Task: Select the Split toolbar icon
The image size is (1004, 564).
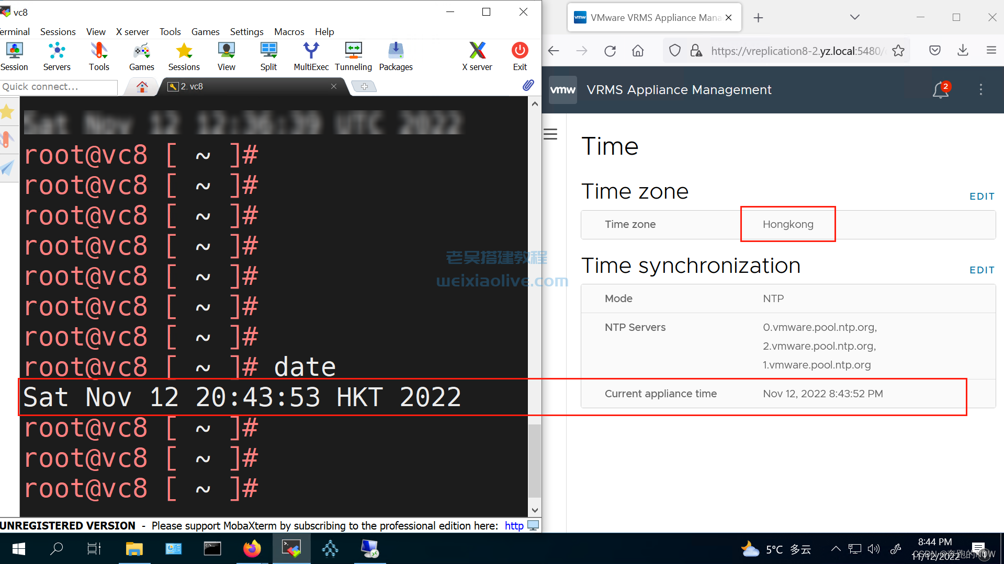Action: pyautogui.click(x=268, y=56)
